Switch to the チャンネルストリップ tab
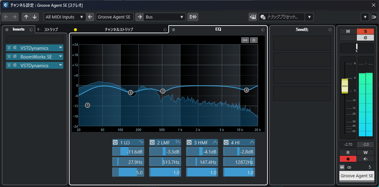The height and width of the screenshot is (187, 379). point(119,30)
